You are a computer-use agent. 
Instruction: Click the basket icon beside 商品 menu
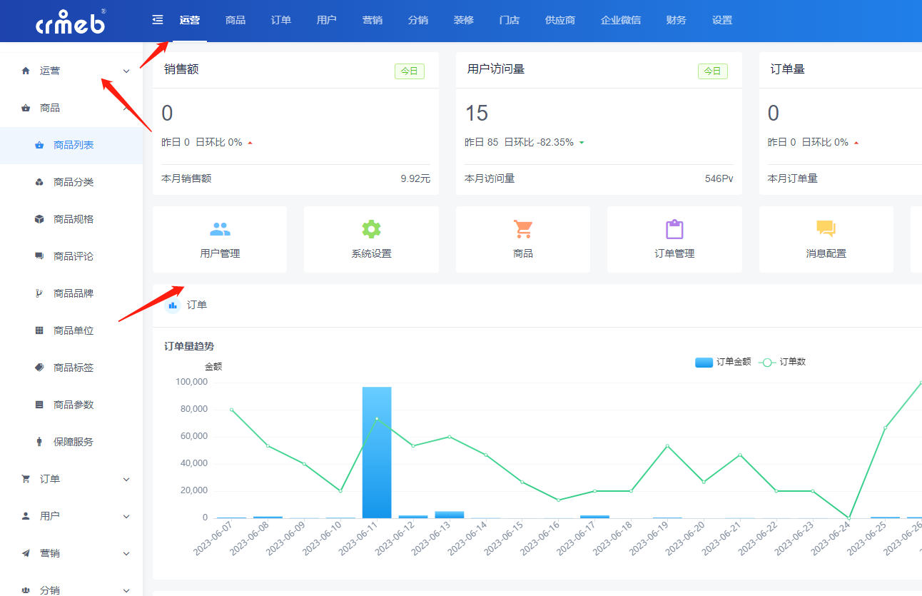[26, 108]
